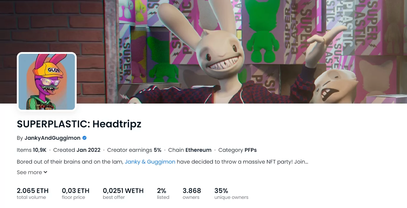This screenshot has width=407, height=208.
Task: Click the Chain Ethereum label
Action: [x=190, y=150]
